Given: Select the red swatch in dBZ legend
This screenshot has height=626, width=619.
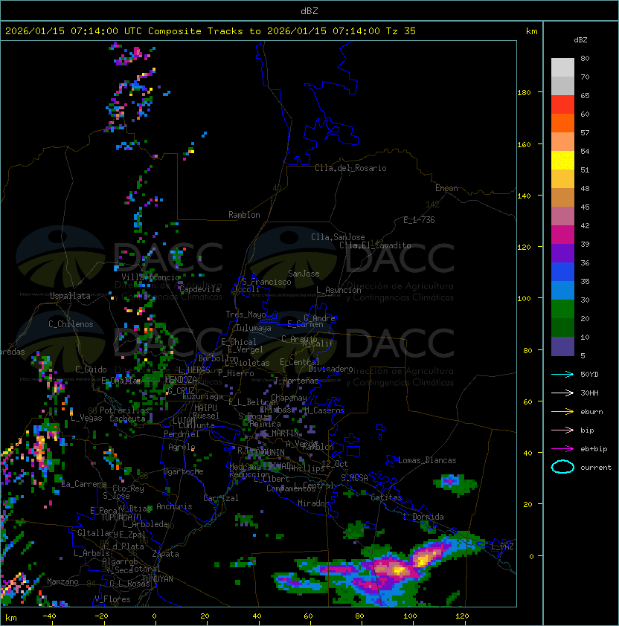Looking at the screenshot, I should coord(562,104).
